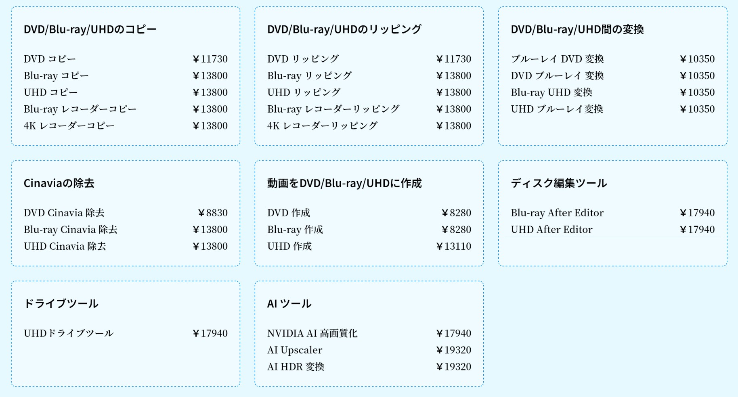The width and height of the screenshot is (738, 397).
Task: Choose AI HDR 変換 entry
Action: coord(369,367)
